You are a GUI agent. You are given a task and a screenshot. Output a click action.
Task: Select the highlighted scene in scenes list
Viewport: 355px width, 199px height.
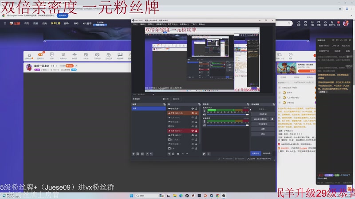click(x=149, y=108)
